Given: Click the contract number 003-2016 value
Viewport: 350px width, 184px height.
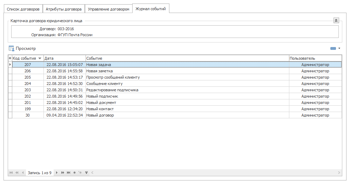Looking at the screenshot, I should [x=66, y=29].
